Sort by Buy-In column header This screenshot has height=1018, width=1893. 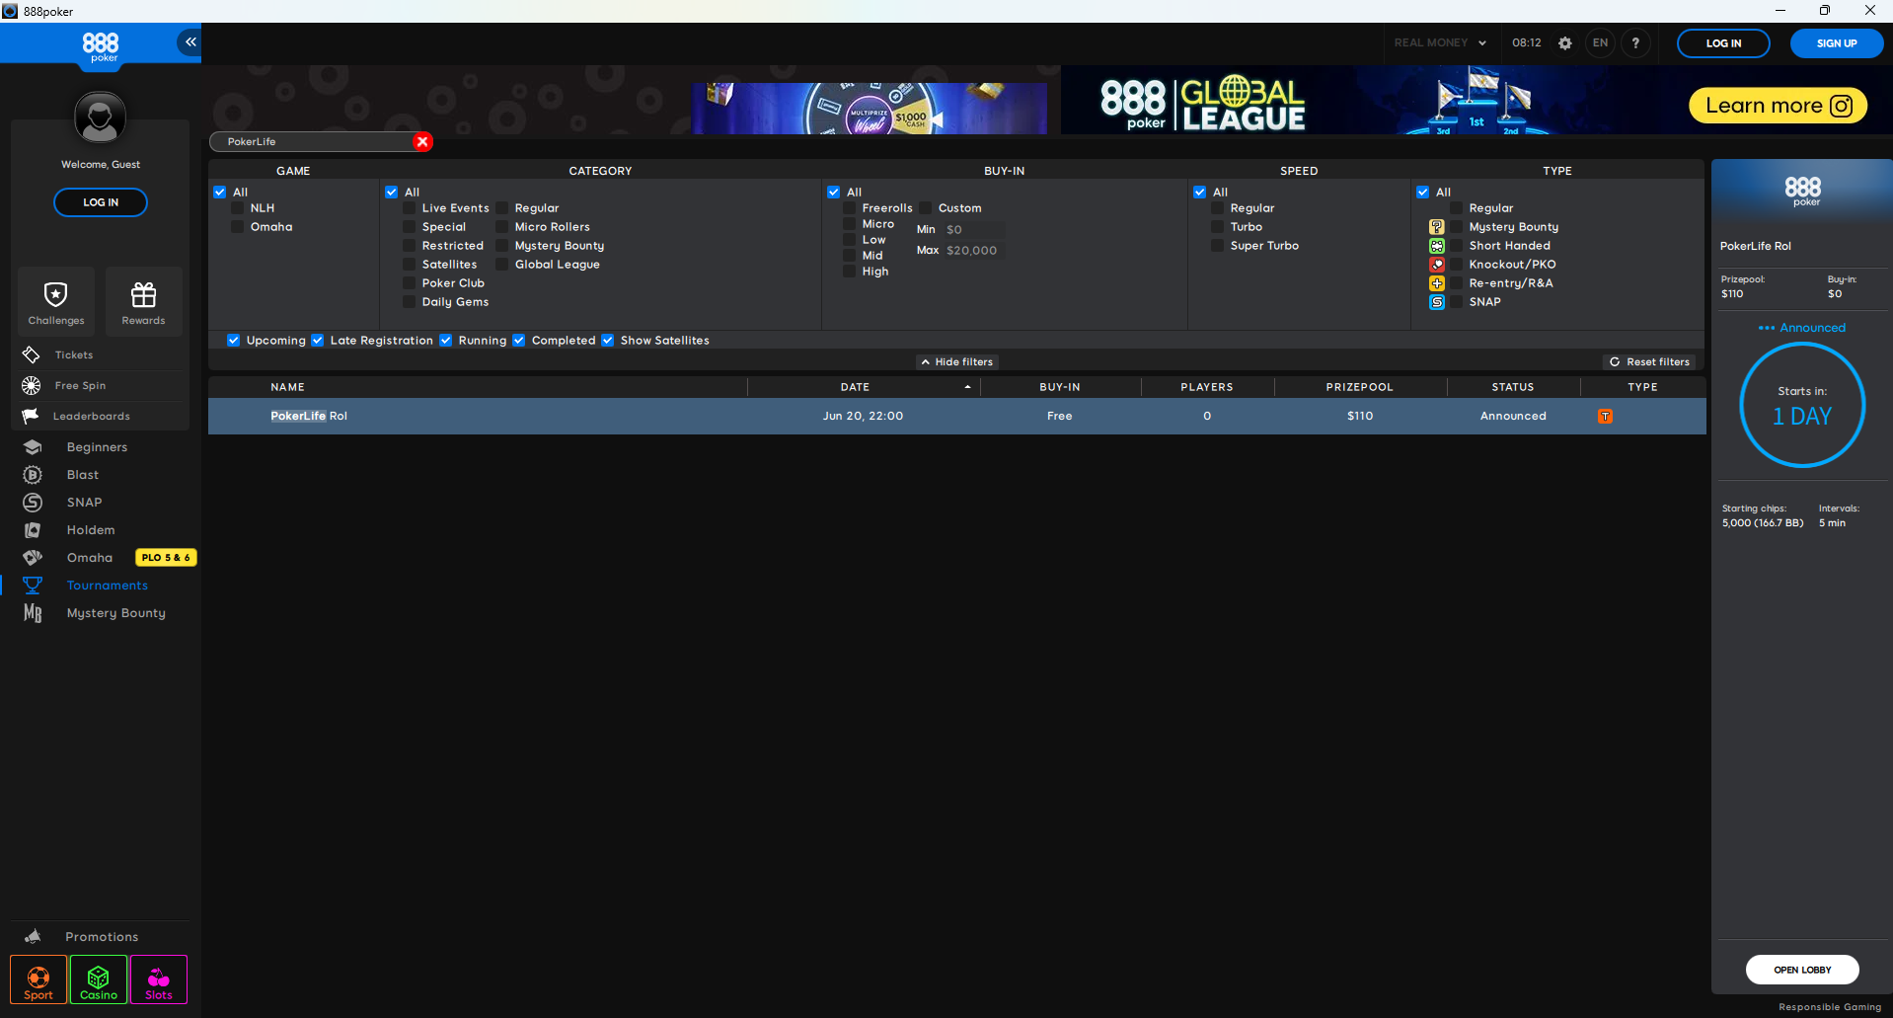point(1060,387)
